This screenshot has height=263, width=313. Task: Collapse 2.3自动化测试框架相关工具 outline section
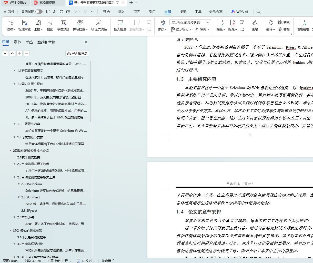pyautogui.click(x=15, y=177)
